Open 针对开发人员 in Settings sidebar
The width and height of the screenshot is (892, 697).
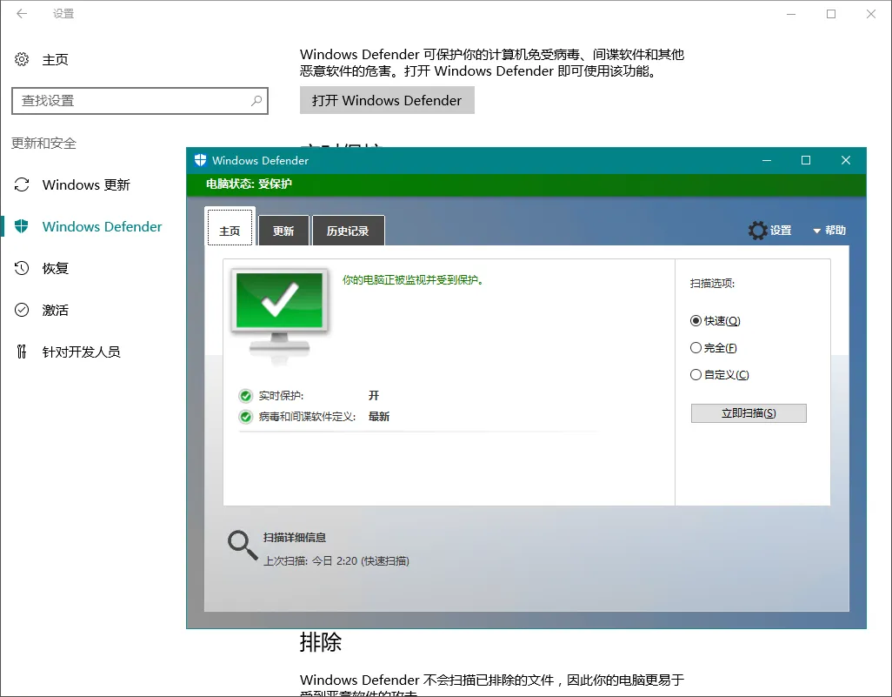(x=82, y=352)
